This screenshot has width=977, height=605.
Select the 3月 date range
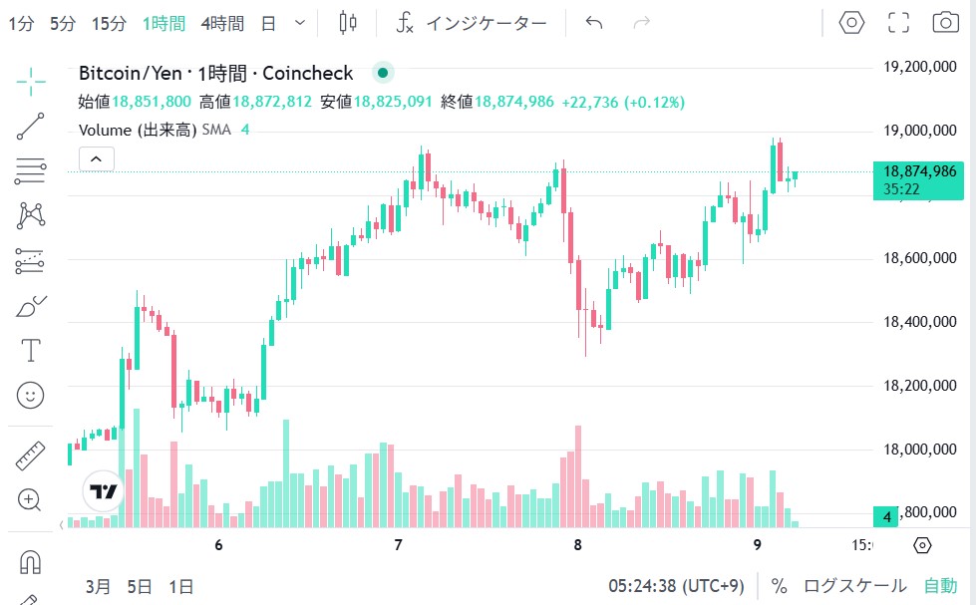98,586
